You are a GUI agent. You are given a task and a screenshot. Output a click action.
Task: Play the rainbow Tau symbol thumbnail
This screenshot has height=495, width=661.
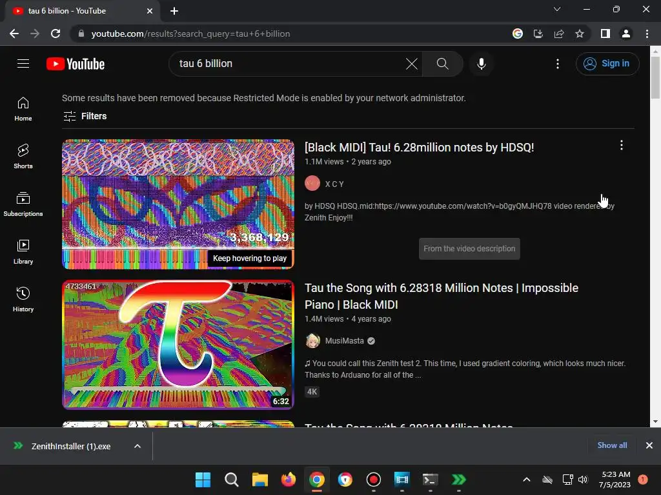click(x=178, y=345)
